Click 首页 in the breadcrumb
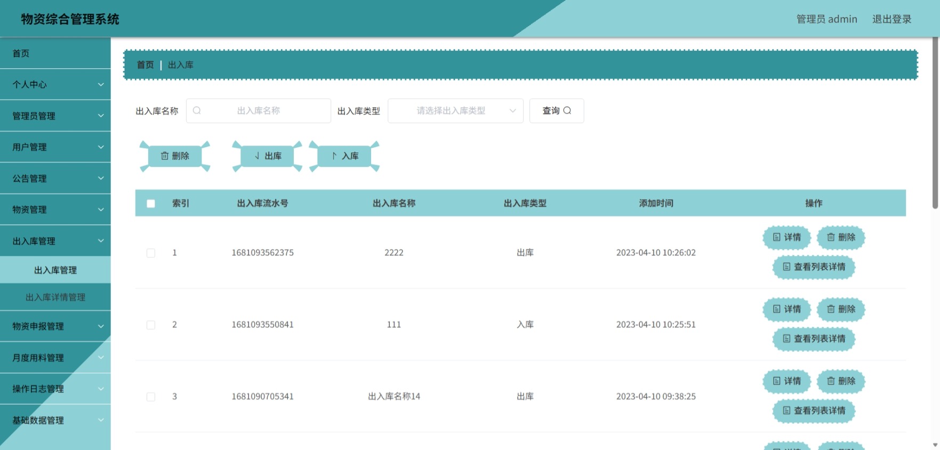 pyautogui.click(x=145, y=65)
